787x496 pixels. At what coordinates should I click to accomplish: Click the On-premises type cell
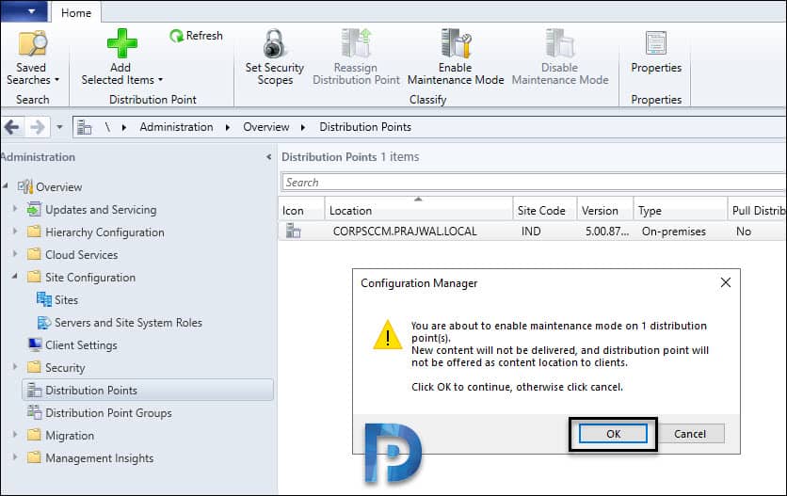674,231
